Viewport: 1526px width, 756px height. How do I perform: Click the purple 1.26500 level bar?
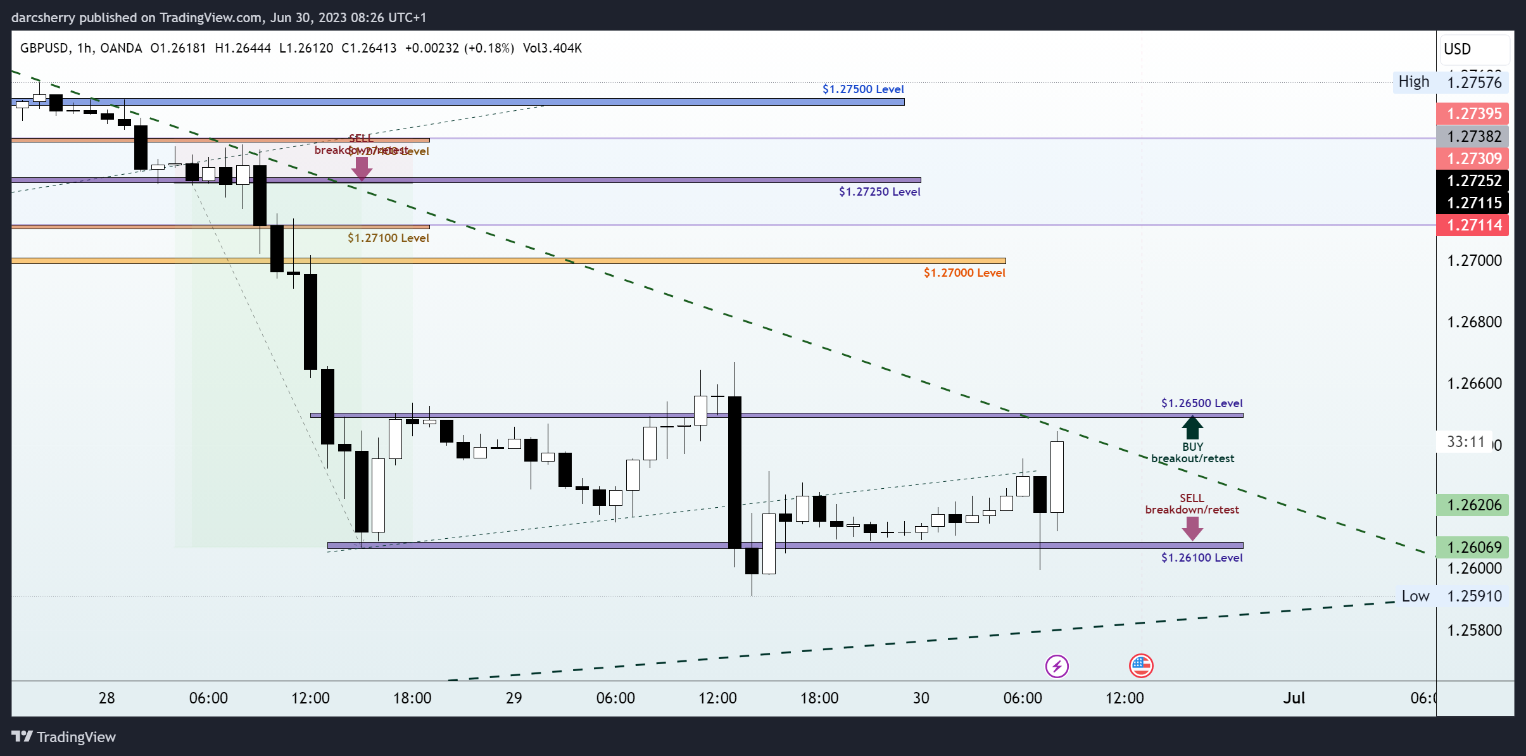pos(776,415)
